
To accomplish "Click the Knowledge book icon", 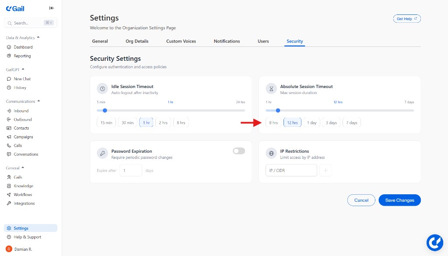I will (x=9, y=186).
